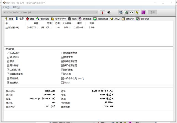177x123 pixels.
Task: Open the 擦除 erase tab
Action: pyautogui.click(x=72, y=19)
